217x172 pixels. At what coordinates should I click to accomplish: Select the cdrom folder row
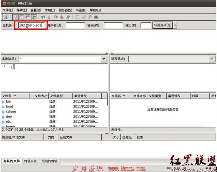[x=54, y=111]
